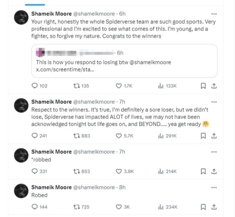The height and width of the screenshot is (217, 235).
Task: Open more options on 'Respect to the winners' tweet
Action: pyautogui.click(x=214, y=102)
